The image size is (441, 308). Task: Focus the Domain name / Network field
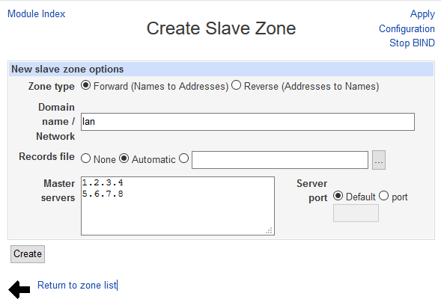pos(248,122)
